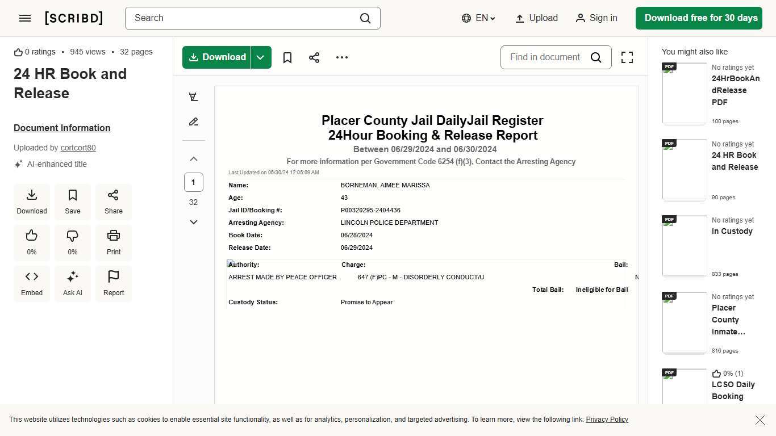This screenshot has height=436, width=776.
Task: Click the Upload menu item
Action: click(x=536, y=18)
